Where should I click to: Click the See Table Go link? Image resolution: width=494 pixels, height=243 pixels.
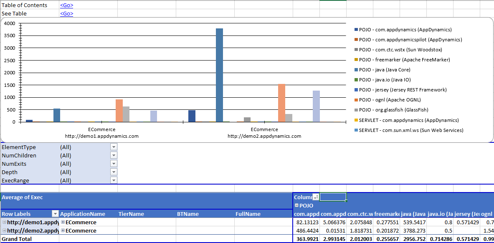pyautogui.click(x=66, y=13)
